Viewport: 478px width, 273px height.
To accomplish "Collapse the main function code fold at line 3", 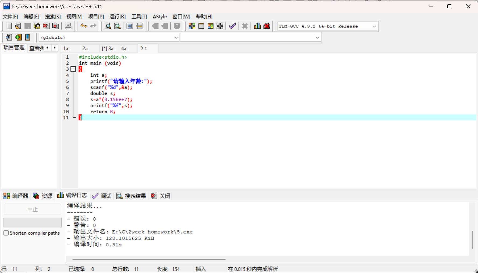I will (73, 69).
